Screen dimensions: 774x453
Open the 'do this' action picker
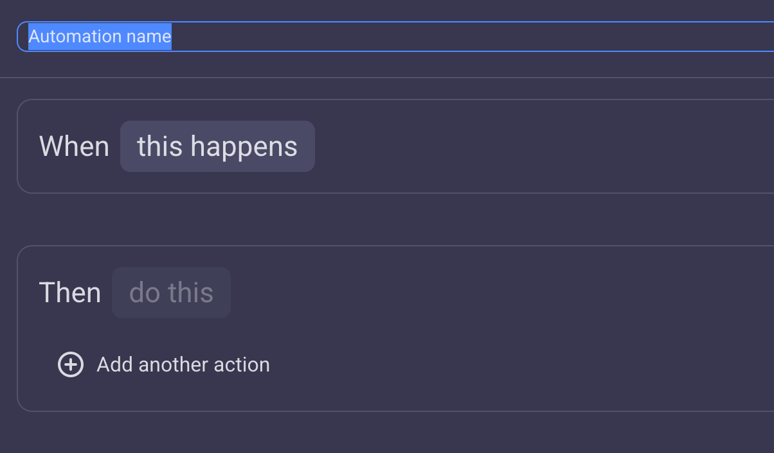point(171,293)
